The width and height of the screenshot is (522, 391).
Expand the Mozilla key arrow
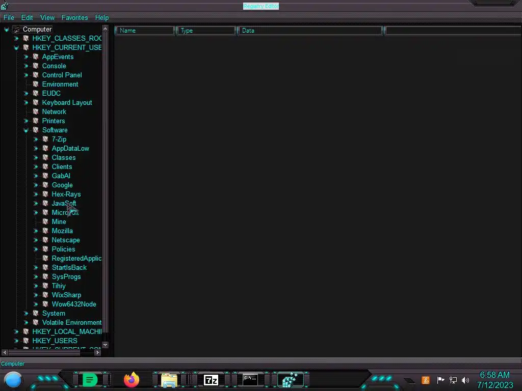tap(36, 231)
